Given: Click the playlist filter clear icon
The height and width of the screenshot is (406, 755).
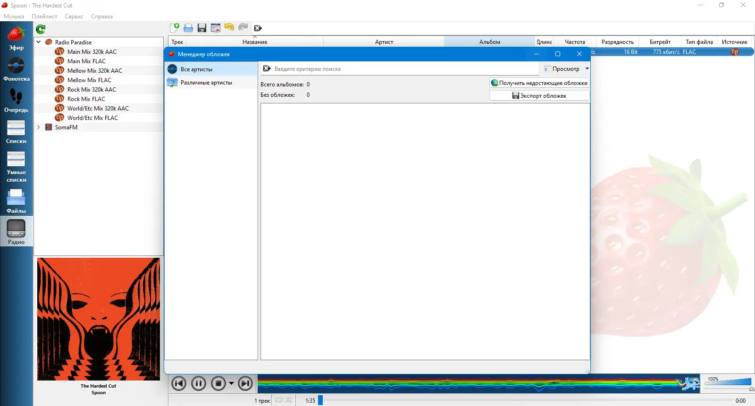Looking at the screenshot, I should tap(258, 28).
